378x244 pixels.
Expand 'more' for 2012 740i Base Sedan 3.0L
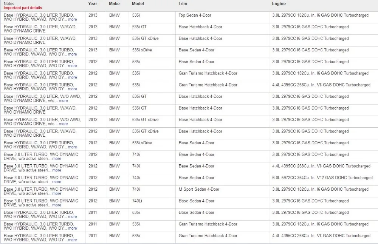tap(57, 159)
